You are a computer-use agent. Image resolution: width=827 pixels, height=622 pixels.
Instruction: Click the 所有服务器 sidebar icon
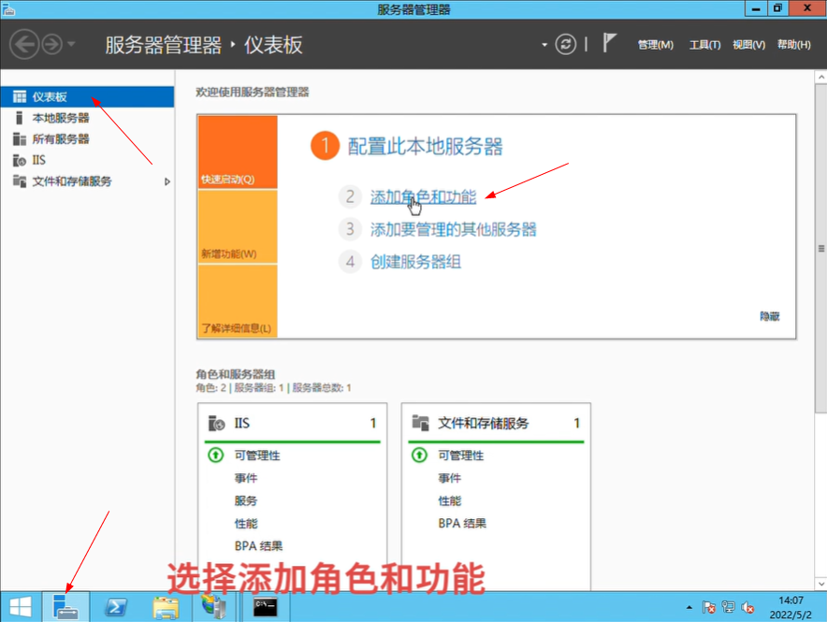tap(20, 139)
